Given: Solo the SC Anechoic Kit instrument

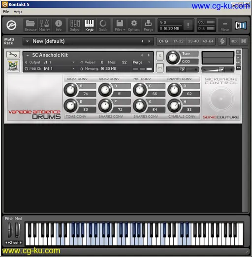Looking at the screenshot, I should (x=160, y=56).
